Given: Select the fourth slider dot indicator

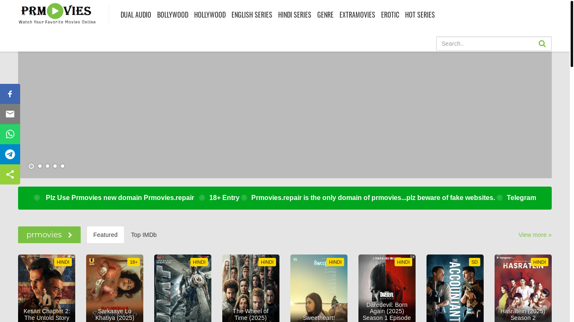Looking at the screenshot, I should point(55,166).
